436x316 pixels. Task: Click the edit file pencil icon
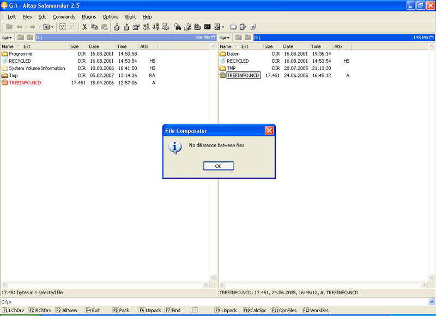(x=243, y=27)
